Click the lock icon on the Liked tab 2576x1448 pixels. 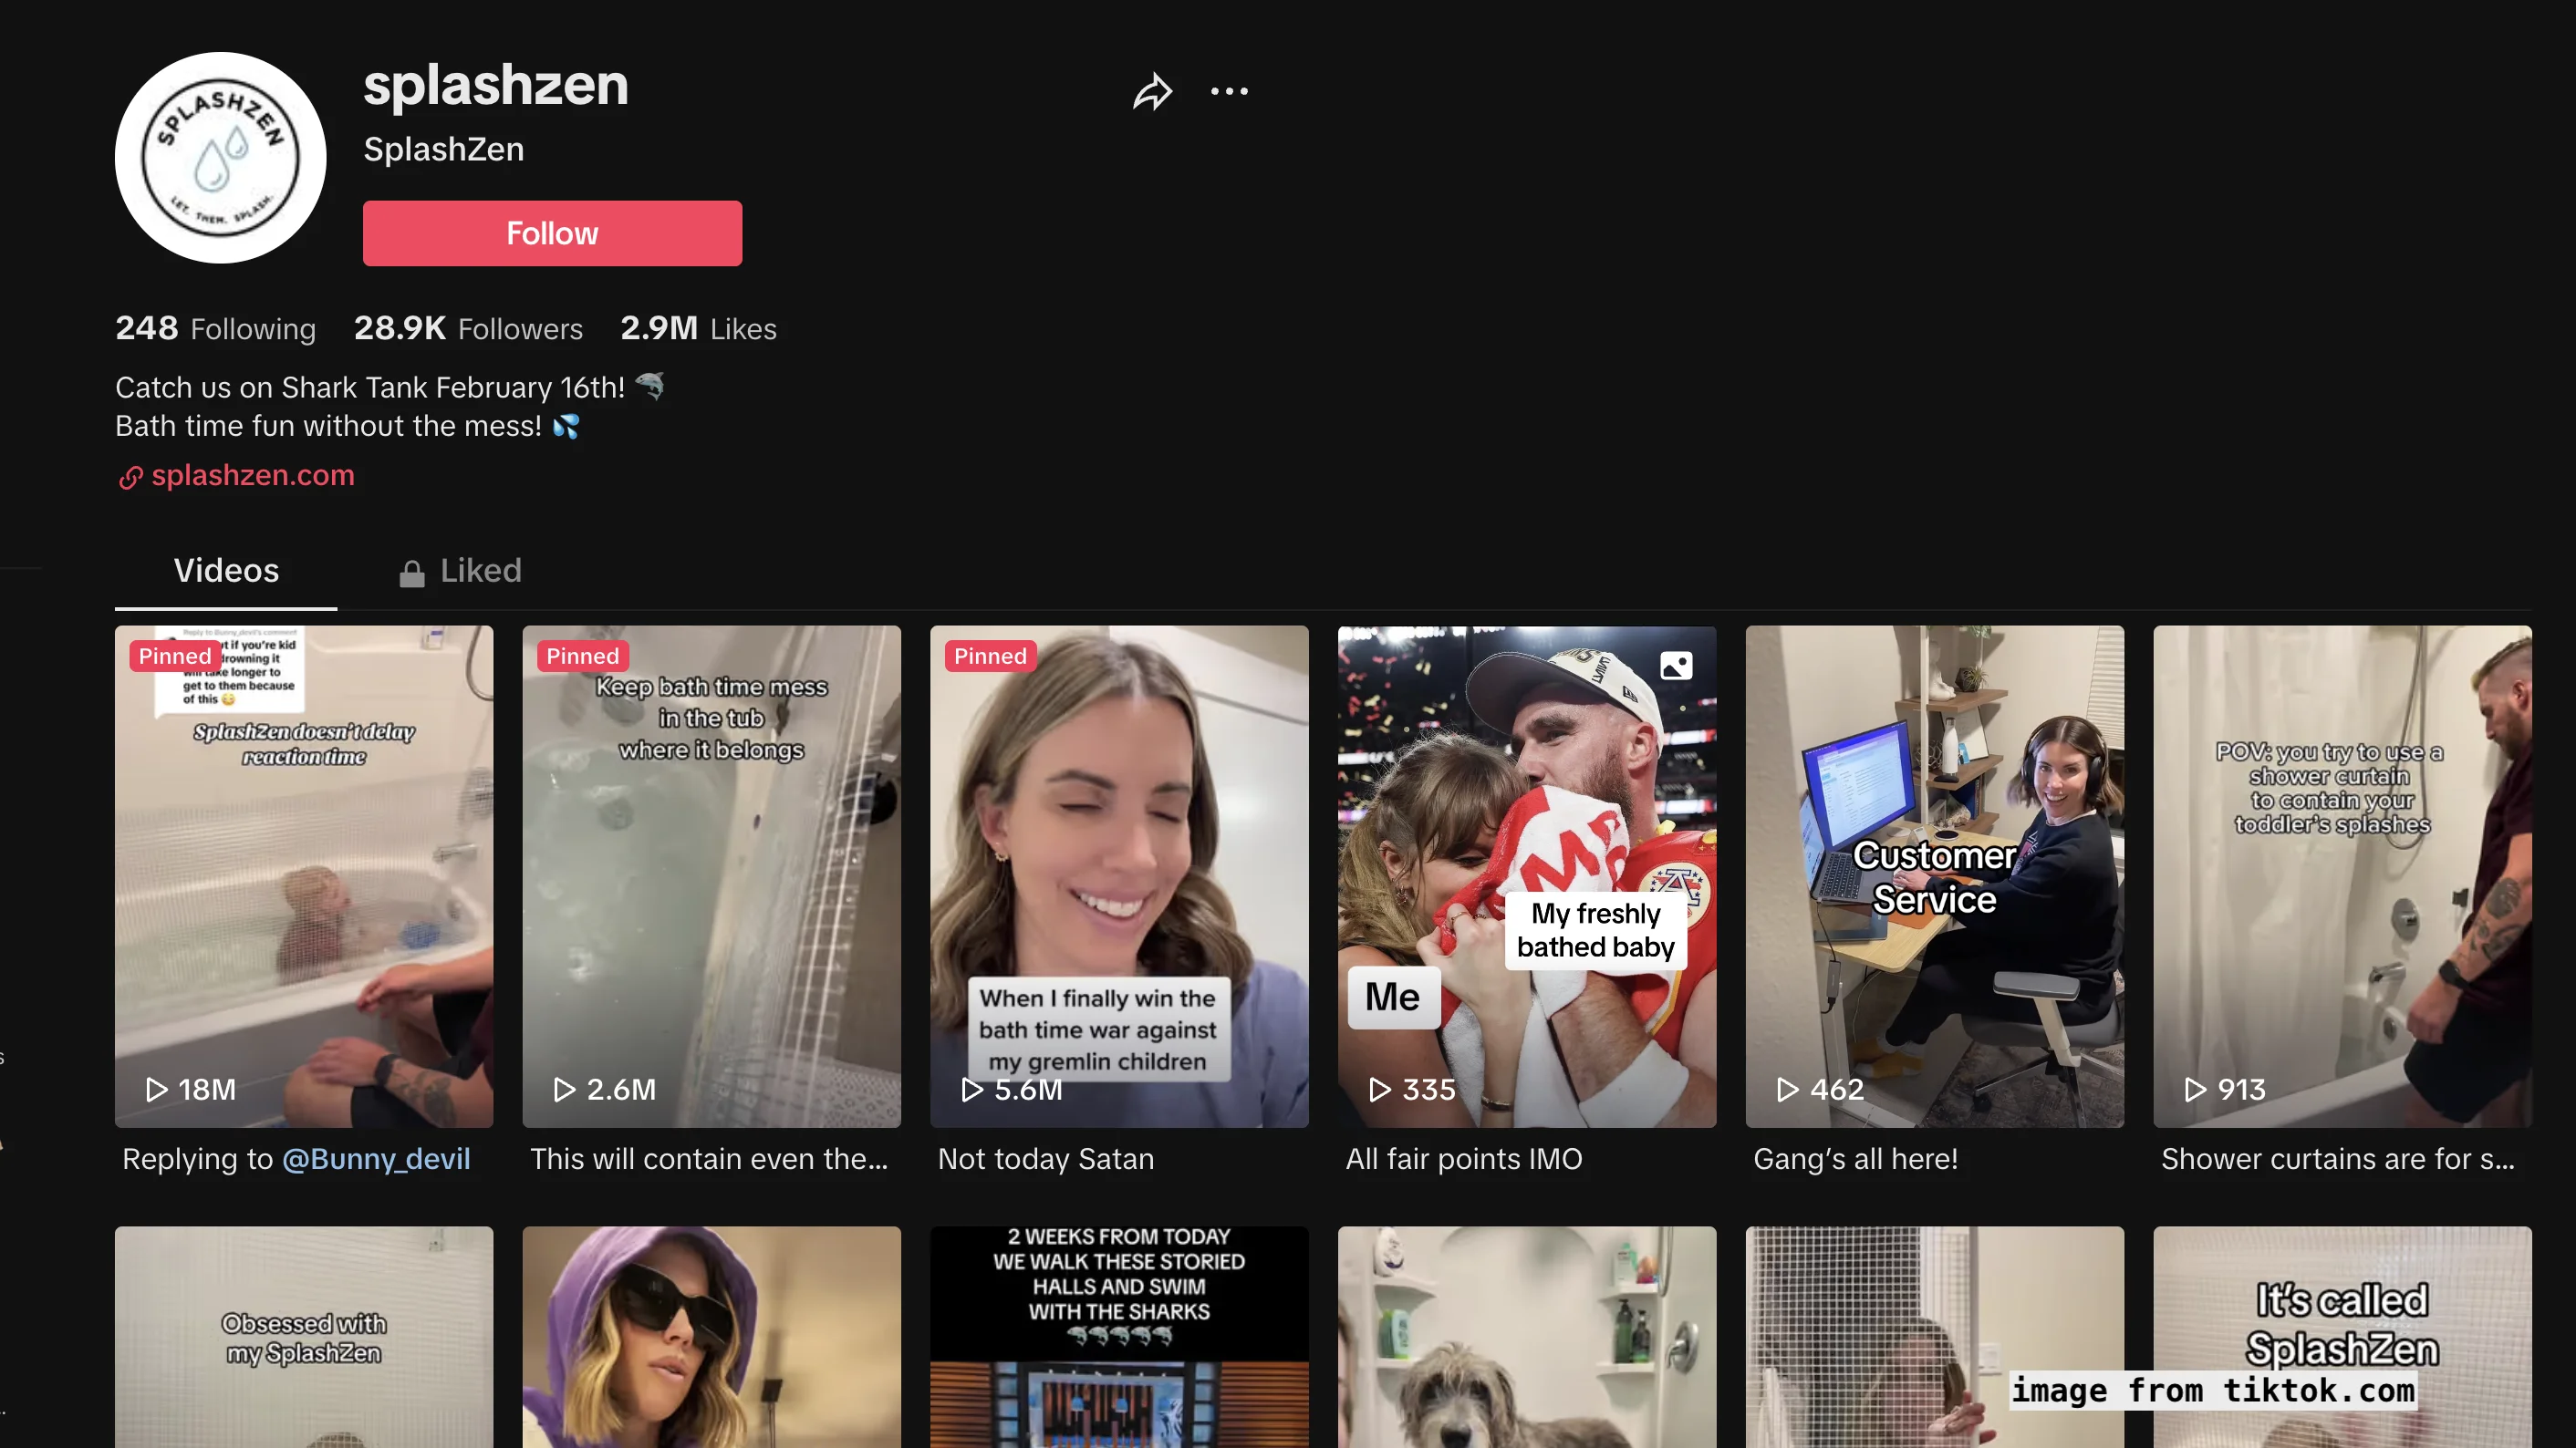(x=412, y=574)
